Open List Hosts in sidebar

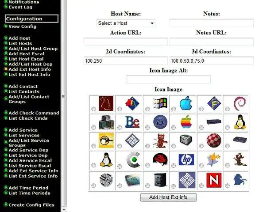point(20,43)
